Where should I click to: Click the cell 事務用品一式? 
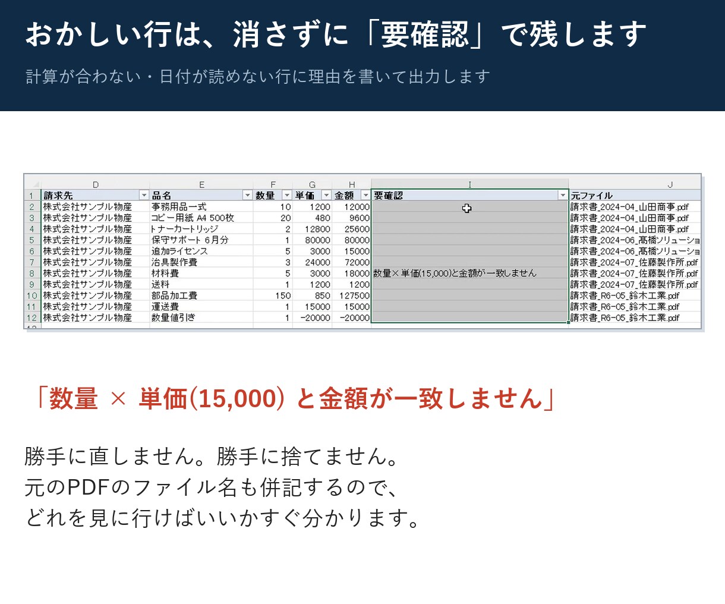(x=201, y=207)
